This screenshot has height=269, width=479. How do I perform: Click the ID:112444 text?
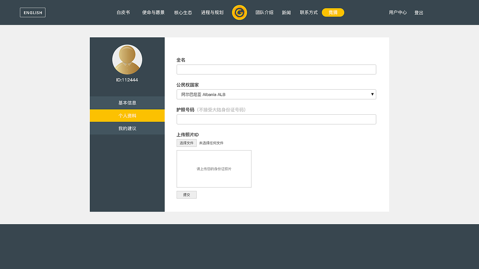pyautogui.click(x=127, y=80)
